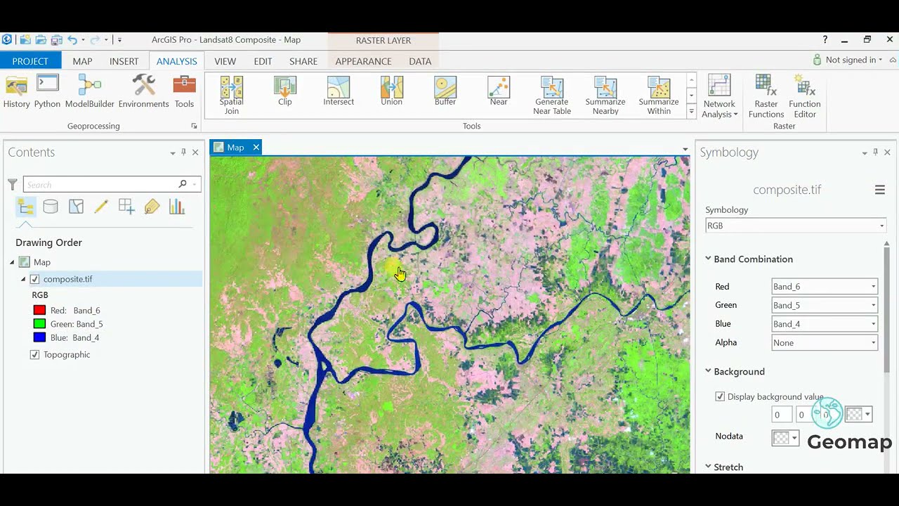Open the History geoprocessing icon
The height and width of the screenshot is (506, 899).
16,92
